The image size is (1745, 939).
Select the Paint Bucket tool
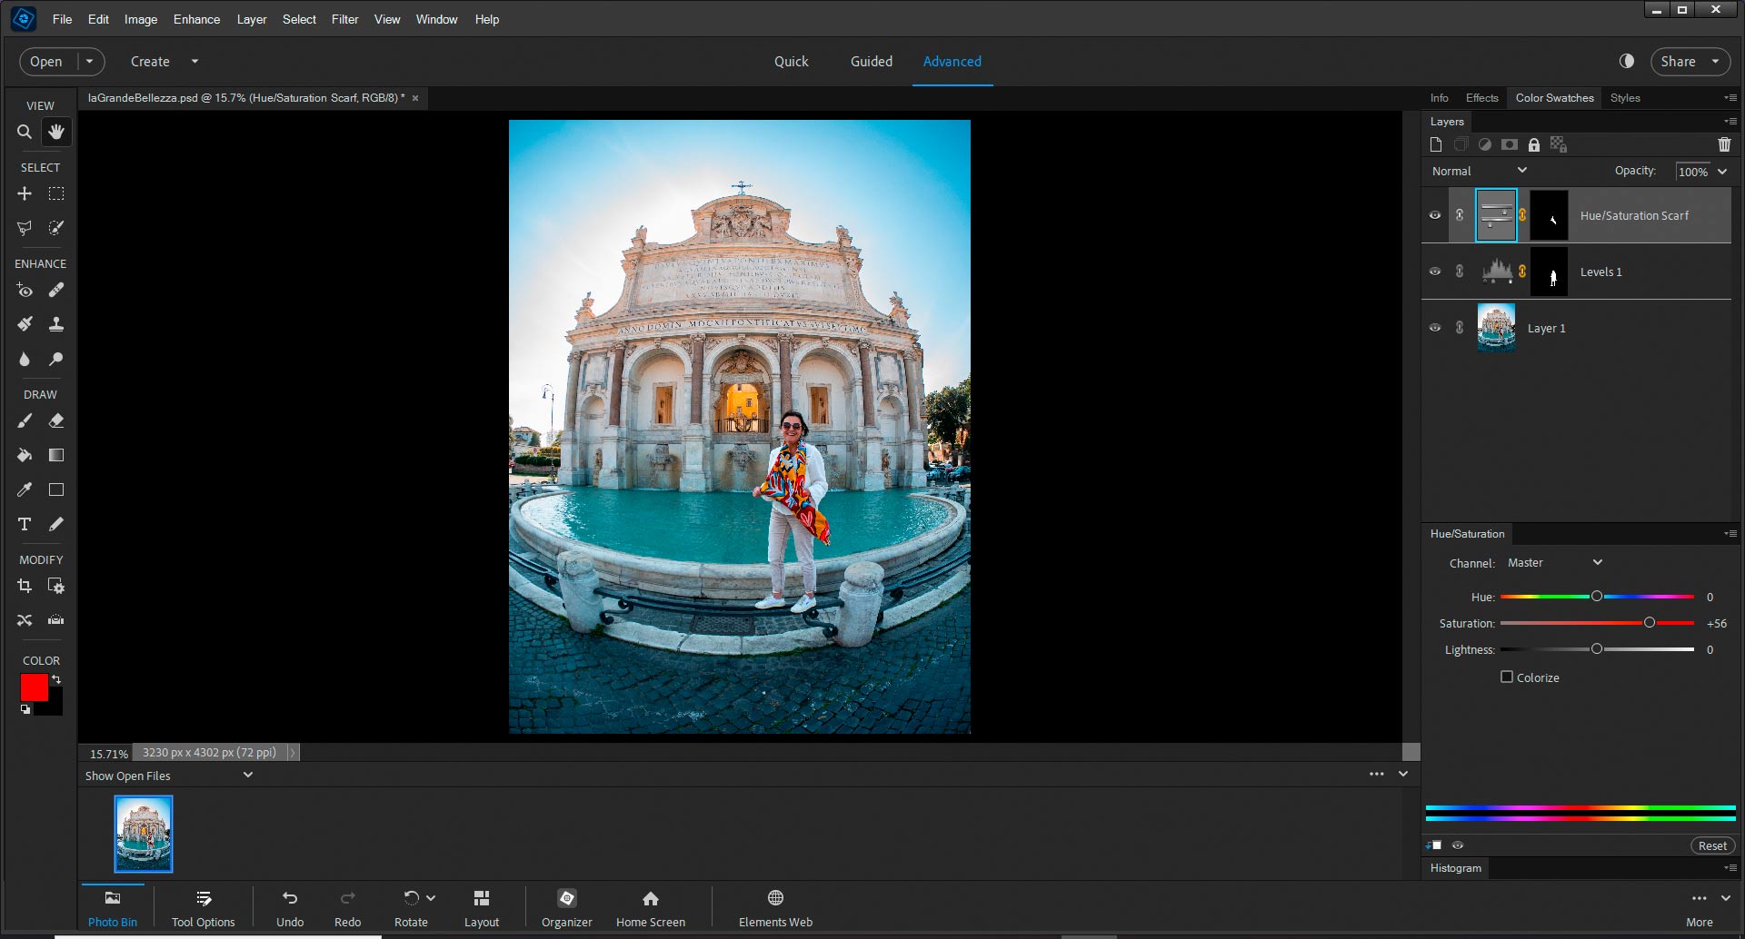(25, 455)
